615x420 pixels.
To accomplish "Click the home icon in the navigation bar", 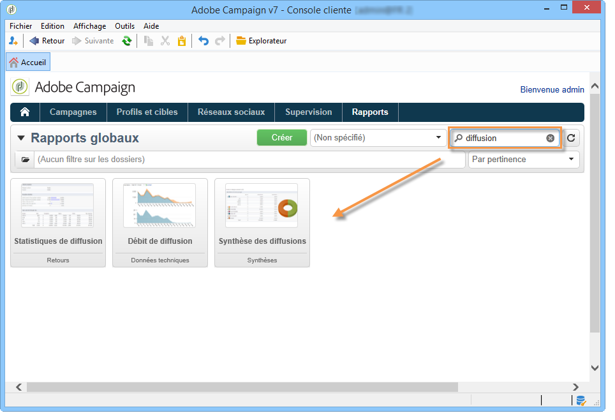I will point(25,112).
